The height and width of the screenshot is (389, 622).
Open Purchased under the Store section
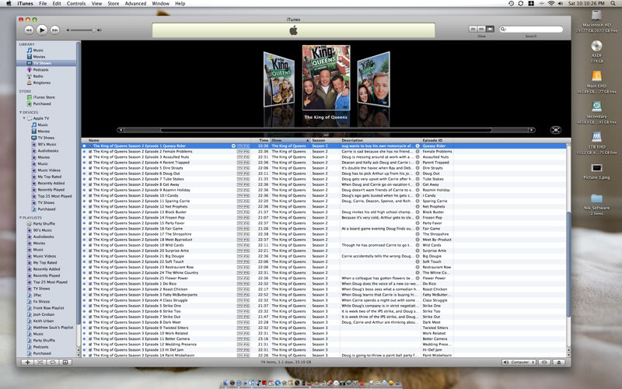42,103
